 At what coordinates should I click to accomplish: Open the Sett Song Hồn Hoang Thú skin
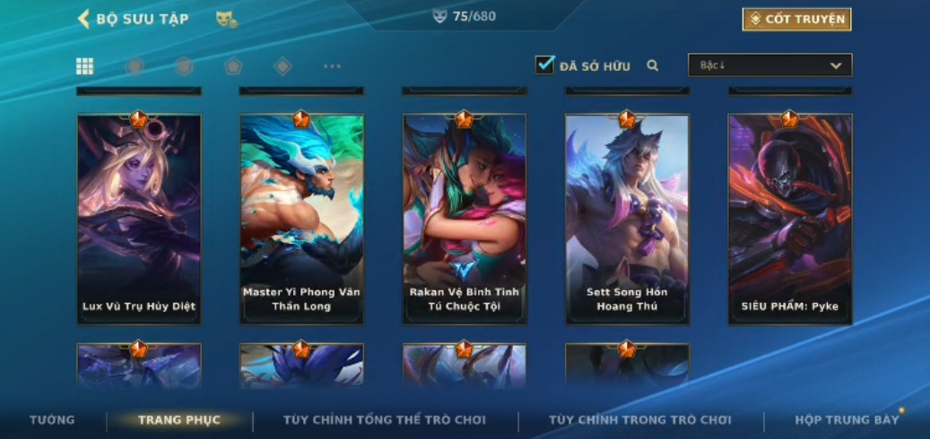tap(627, 219)
